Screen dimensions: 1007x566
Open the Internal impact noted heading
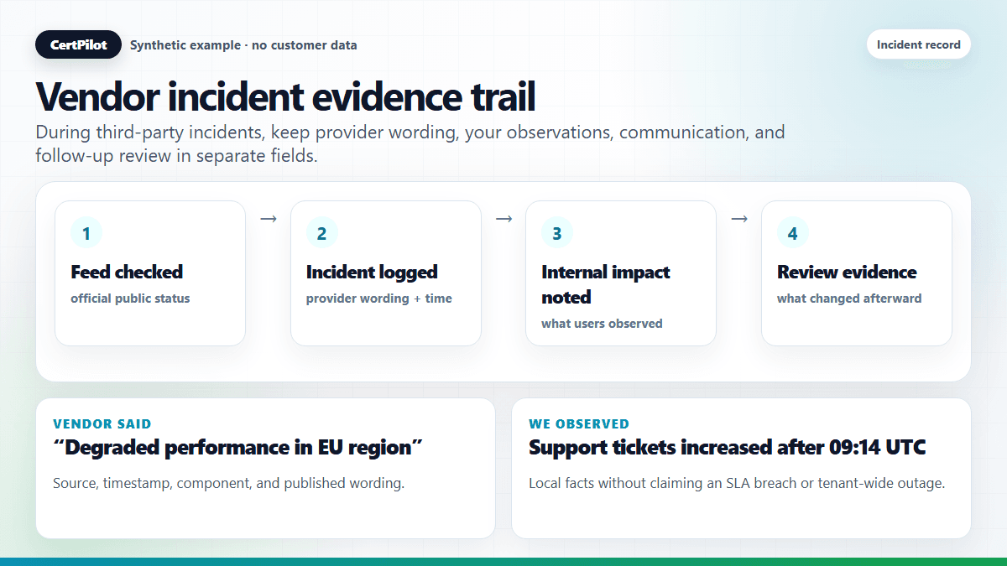coord(606,284)
